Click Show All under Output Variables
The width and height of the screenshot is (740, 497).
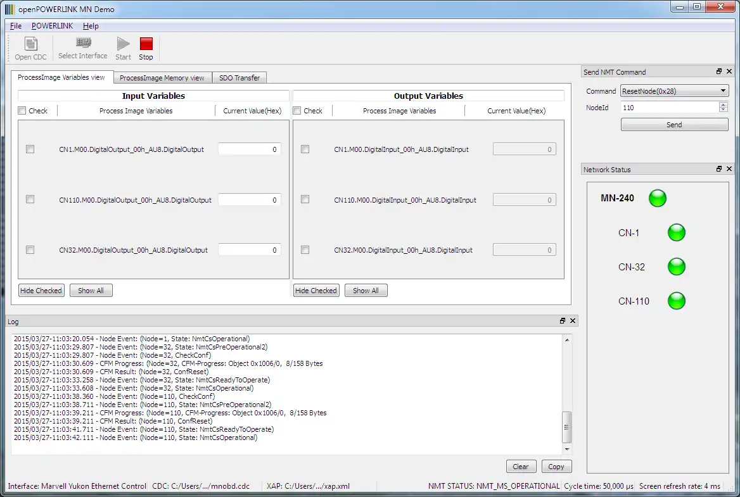(x=366, y=291)
